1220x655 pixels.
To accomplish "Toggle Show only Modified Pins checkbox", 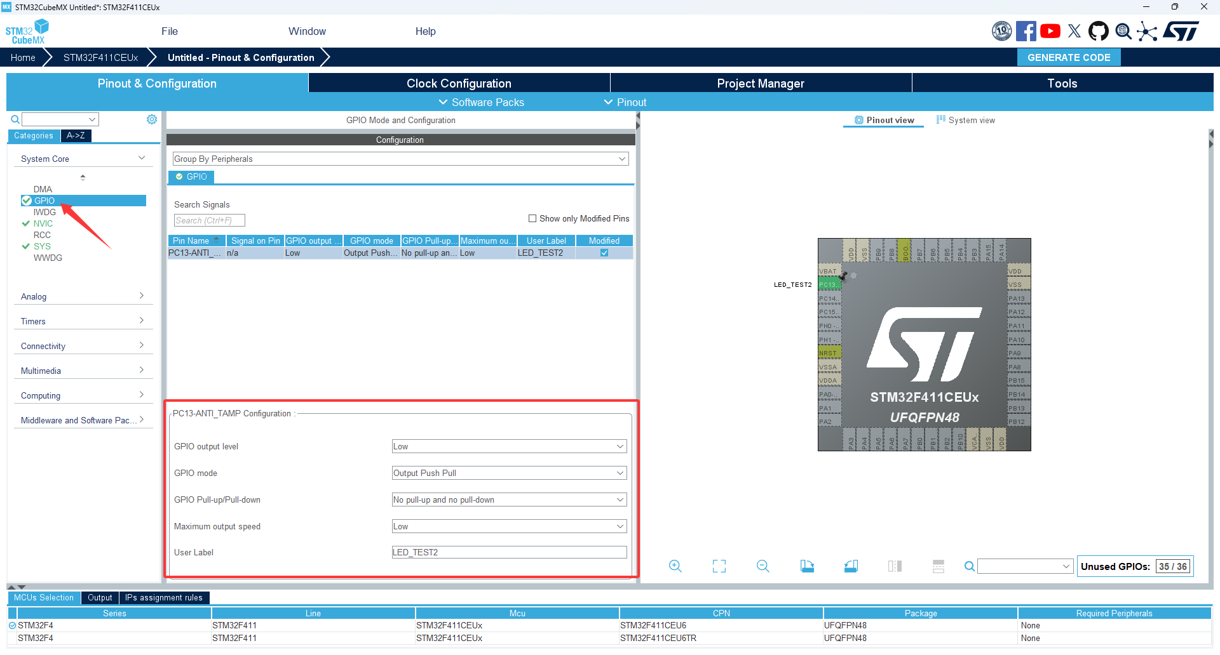I will tap(532, 218).
